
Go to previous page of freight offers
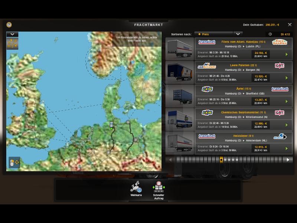point(170,160)
